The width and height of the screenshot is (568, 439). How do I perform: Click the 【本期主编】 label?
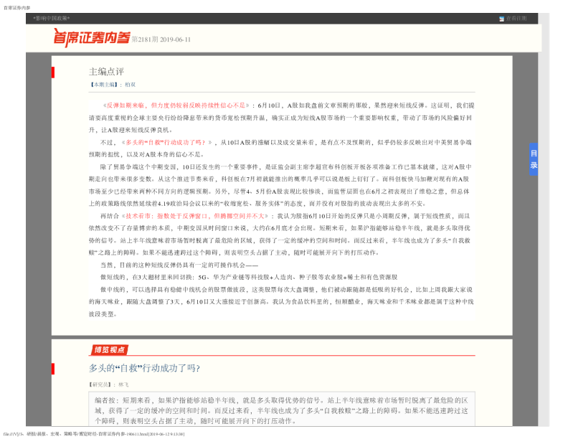tap(103, 85)
